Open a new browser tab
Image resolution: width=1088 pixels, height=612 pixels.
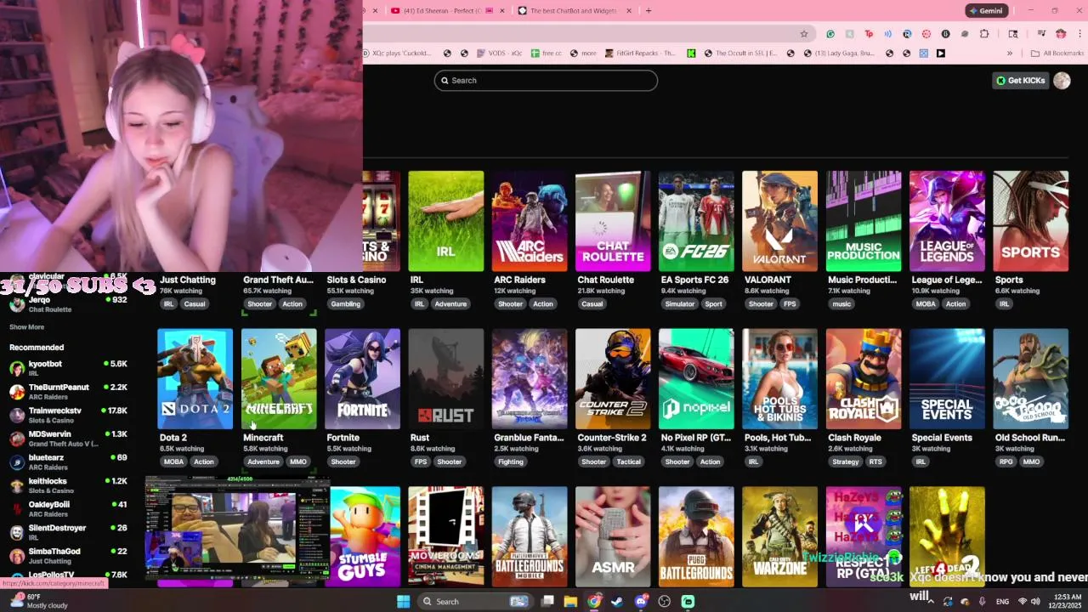tap(649, 11)
